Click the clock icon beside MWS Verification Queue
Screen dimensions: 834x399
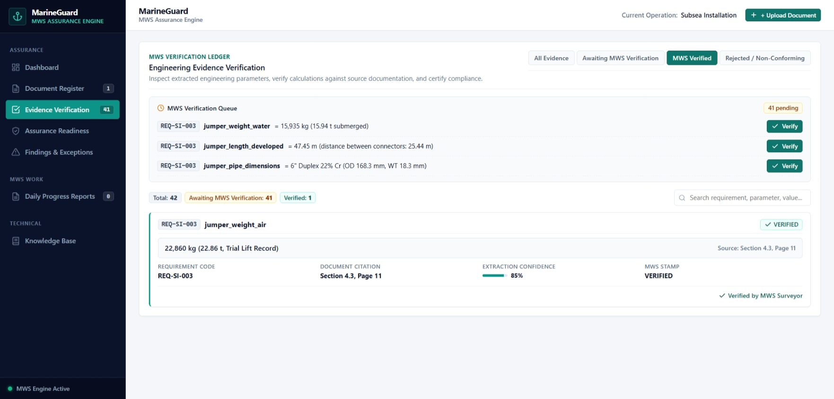coord(161,108)
